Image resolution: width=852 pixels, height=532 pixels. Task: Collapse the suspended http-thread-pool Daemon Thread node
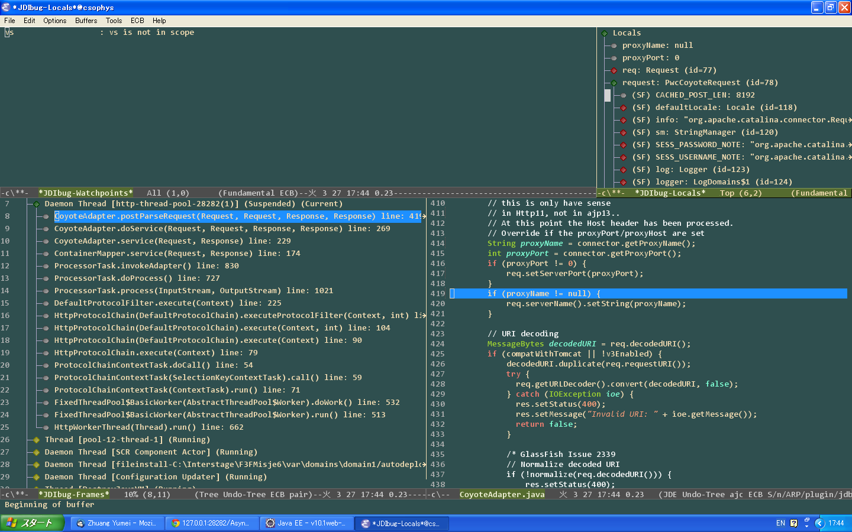tap(37, 204)
